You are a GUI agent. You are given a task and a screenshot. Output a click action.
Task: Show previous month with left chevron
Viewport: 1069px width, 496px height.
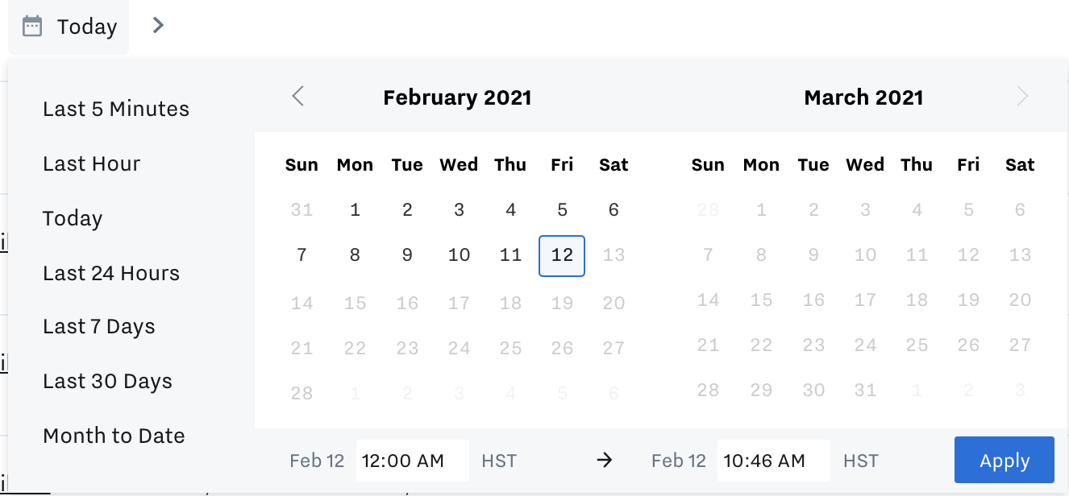[x=298, y=97]
